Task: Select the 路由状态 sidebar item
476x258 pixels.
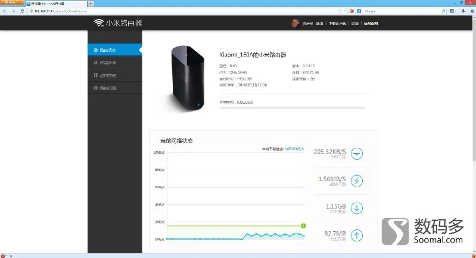Action: point(115,50)
